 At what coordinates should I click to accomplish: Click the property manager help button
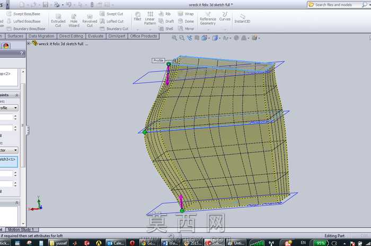tap(22, 53)
